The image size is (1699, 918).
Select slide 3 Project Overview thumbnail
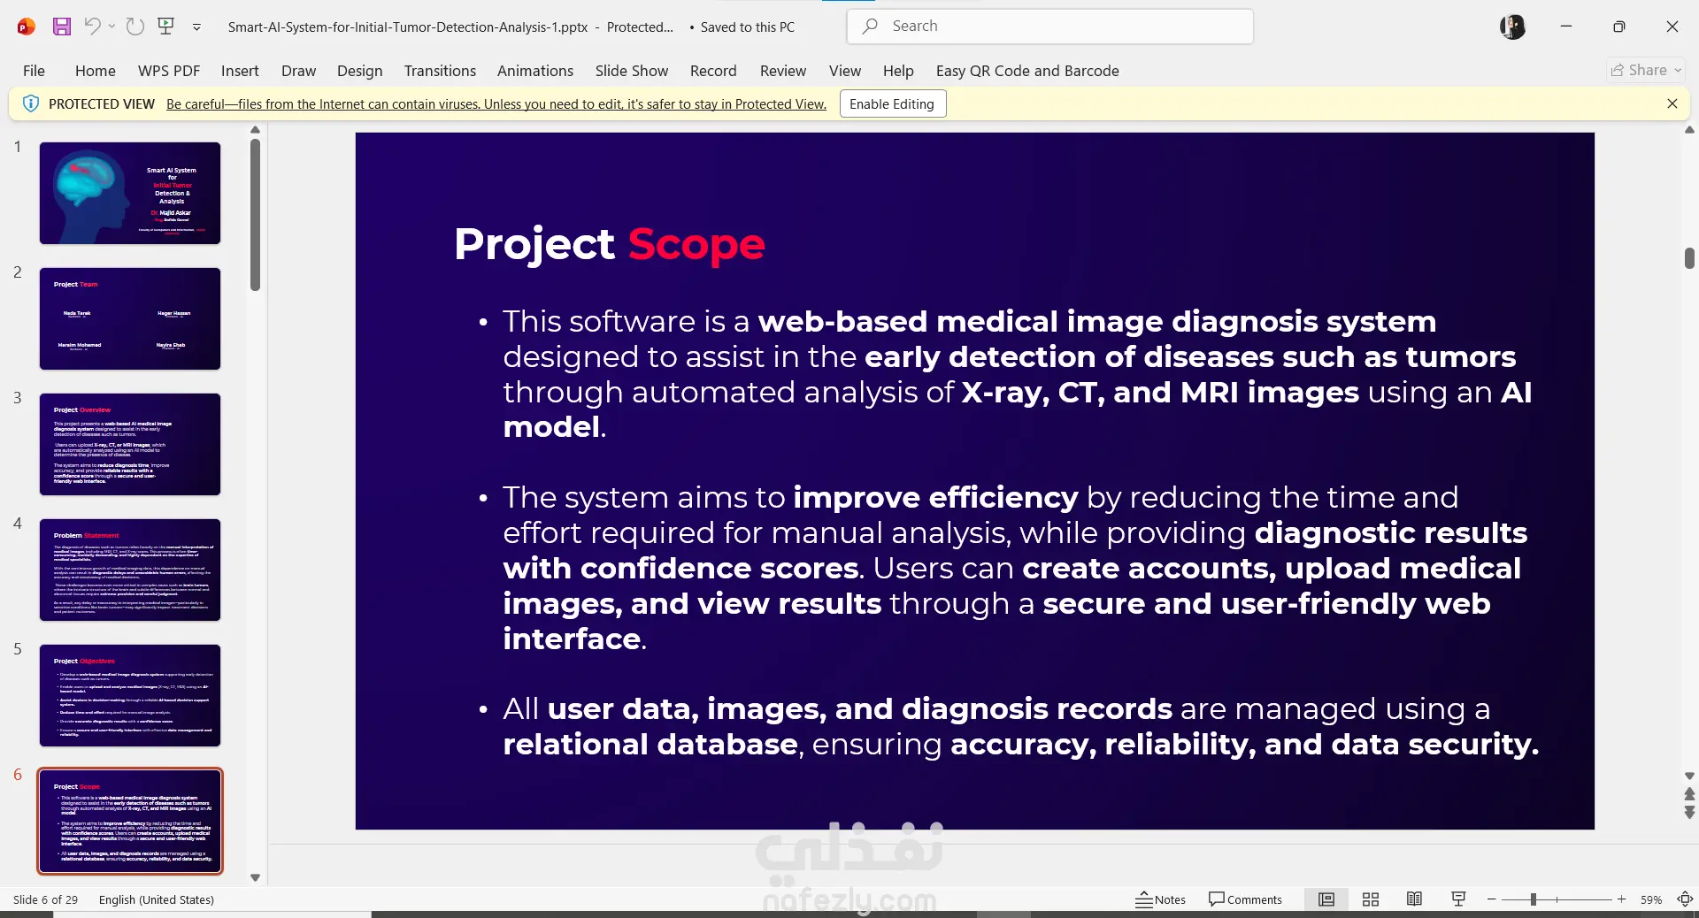pos(130,444)
